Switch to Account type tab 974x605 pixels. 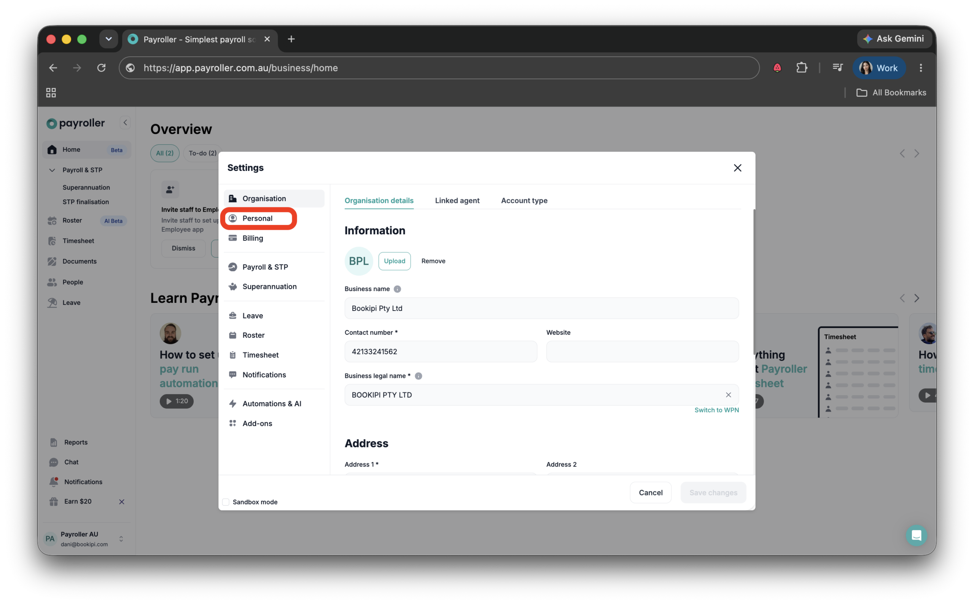[x=524, y=201]
